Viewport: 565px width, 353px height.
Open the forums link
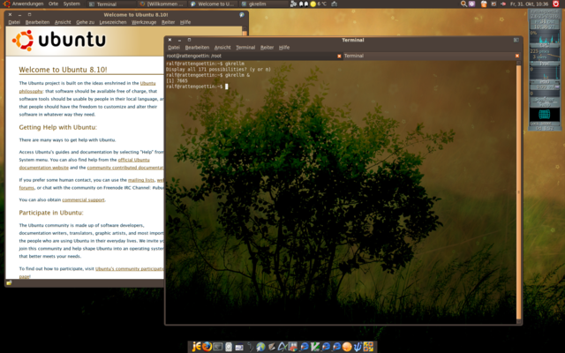click(26, 188)
